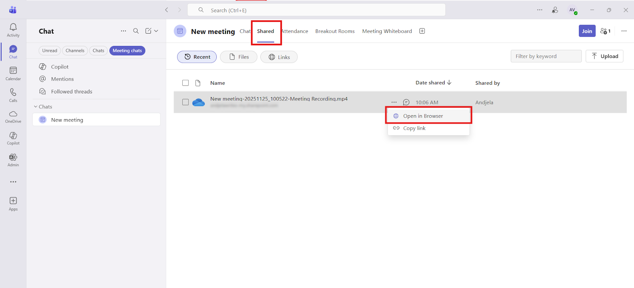
Task: Toggle the Unread filter chip
Action: 50,51
